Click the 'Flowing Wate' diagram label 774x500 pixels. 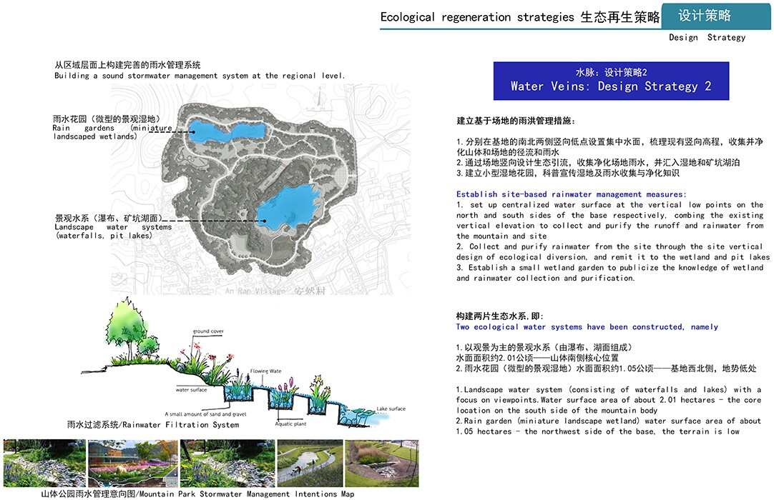(x=265, y=371)
